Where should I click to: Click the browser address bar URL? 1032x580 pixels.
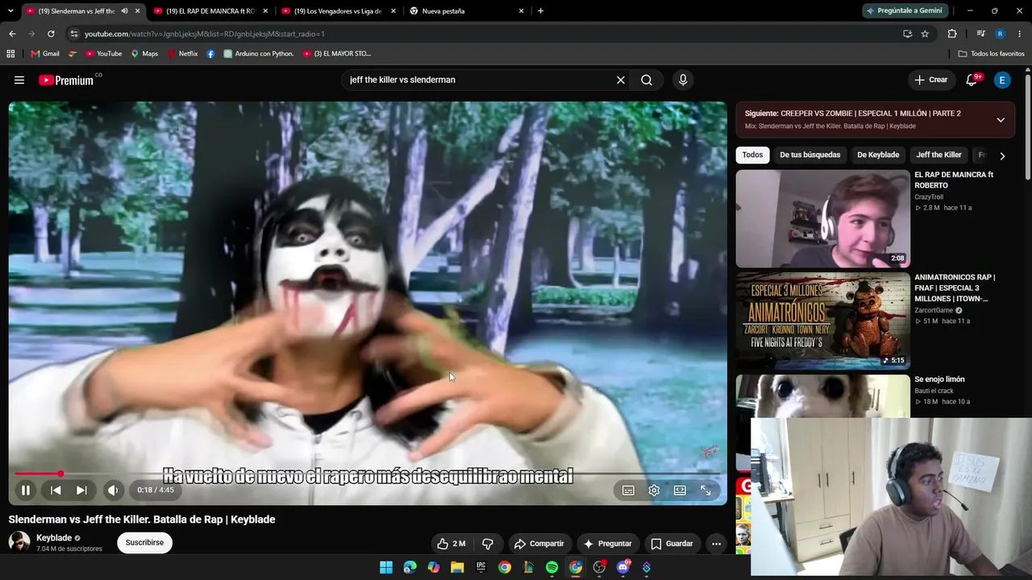click(205, 34)
